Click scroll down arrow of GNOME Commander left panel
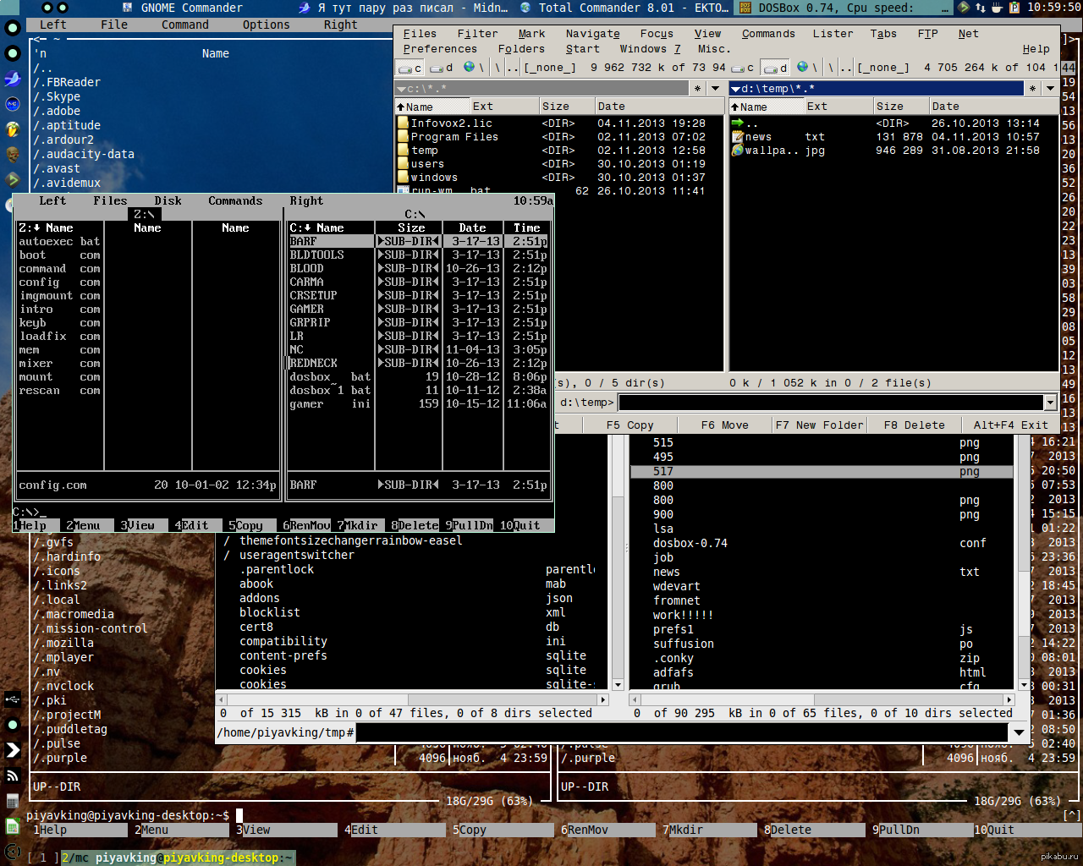Viewport: 1083px width, 866px height. tap(618, 685)
